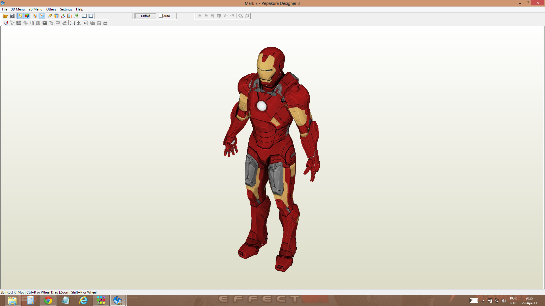Click the diagonal pencils edge color icon
This screenshot has width=545, height=306.
click(25, 23)
